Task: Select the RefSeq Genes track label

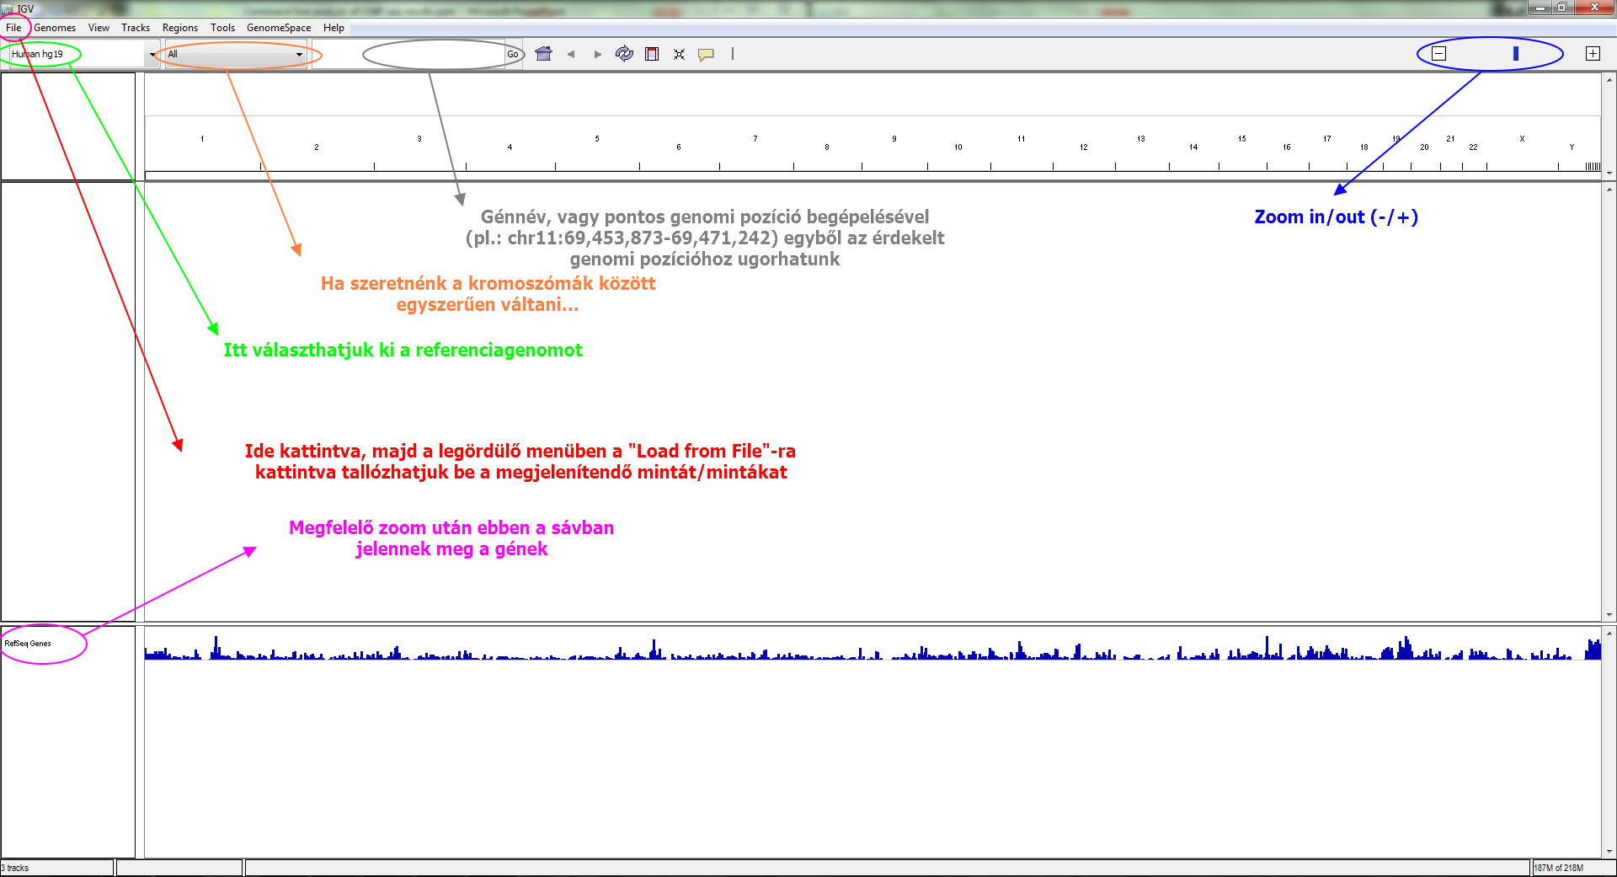Action: pos(28,644)
